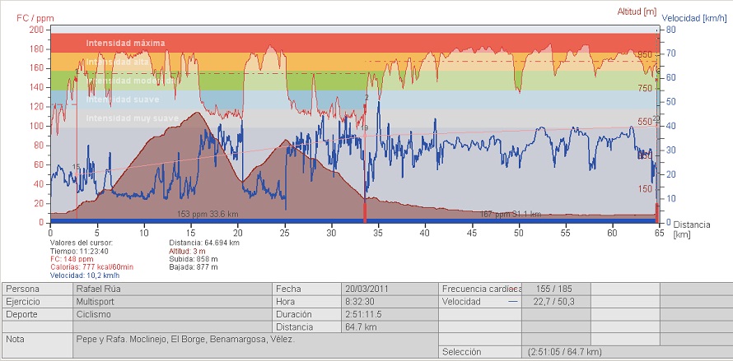
Task: Click the '70' tick on the speed axis
Action: tap(671, 53)
